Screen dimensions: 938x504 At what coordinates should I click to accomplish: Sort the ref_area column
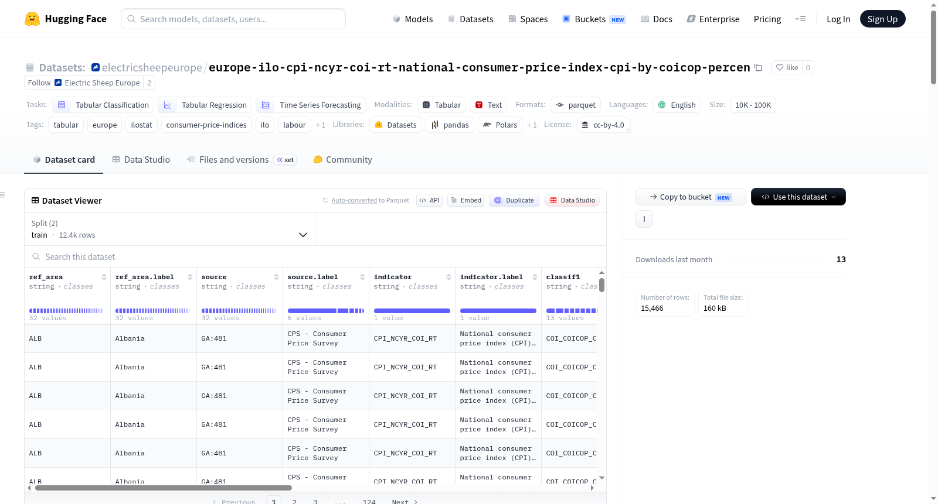click(104, 277)
